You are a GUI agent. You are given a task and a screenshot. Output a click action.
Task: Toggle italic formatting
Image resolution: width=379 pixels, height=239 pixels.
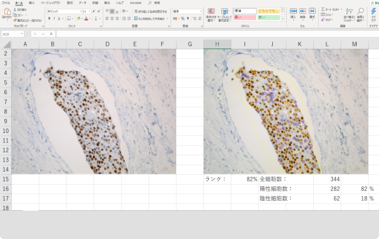tap(55, 18)
